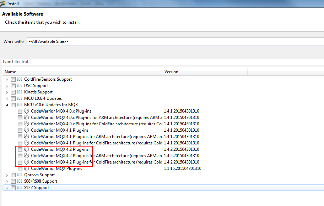Select the S08/RS08 Support row label
The image size is (324, 206).
pos(40,181)
